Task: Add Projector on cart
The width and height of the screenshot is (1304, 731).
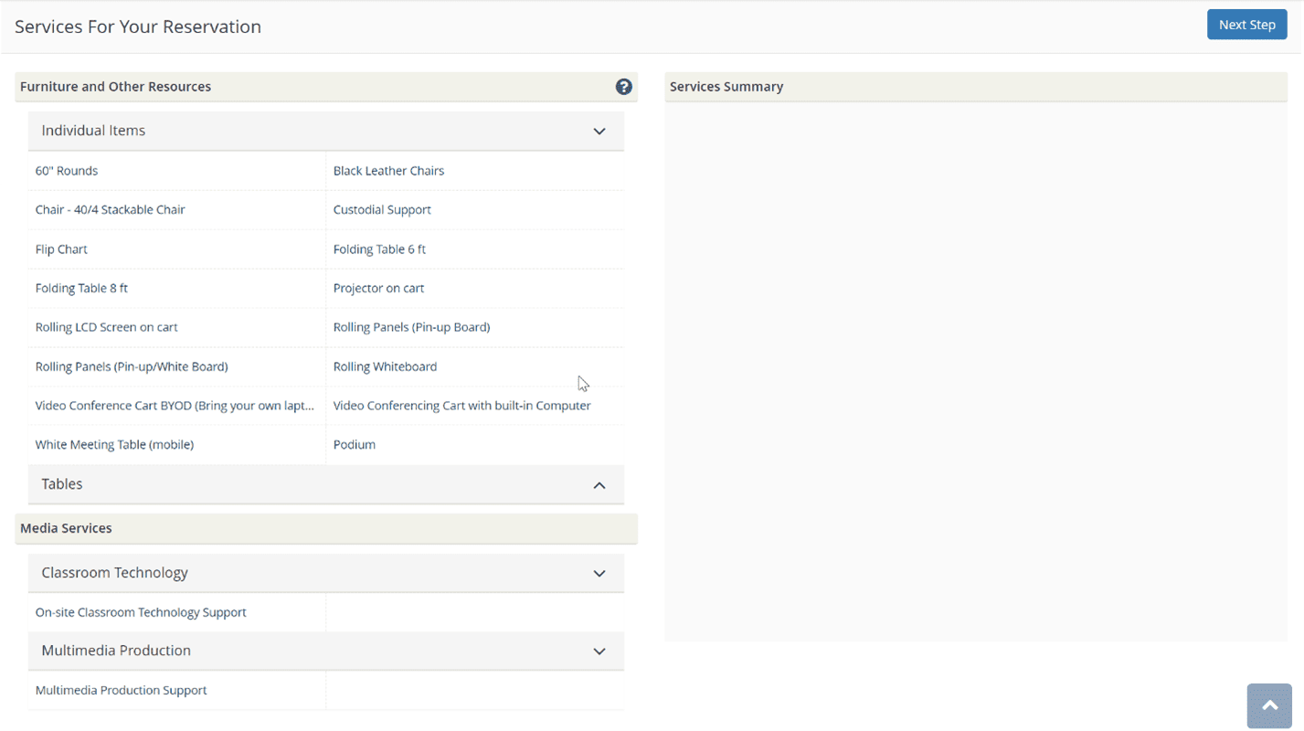Action: click(x=378, y=289)
